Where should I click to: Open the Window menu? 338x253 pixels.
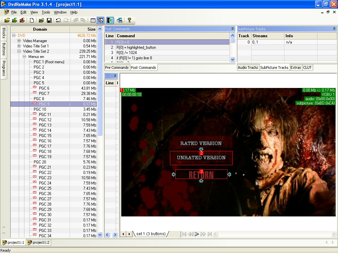[60, 12]
